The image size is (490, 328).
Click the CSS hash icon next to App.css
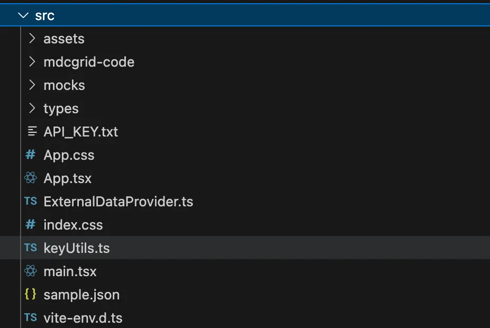31,155
